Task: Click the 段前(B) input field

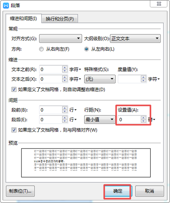Action: pos(51,110)
